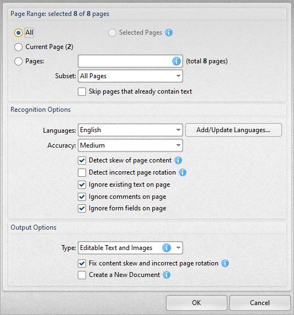Click info icon in Type dropdown
This screenshot has height=315, width=294.
click(167, 248)
